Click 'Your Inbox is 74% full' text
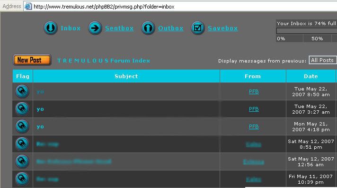The height and width of the screenshot is (188, 337). [x=307, y=23]
